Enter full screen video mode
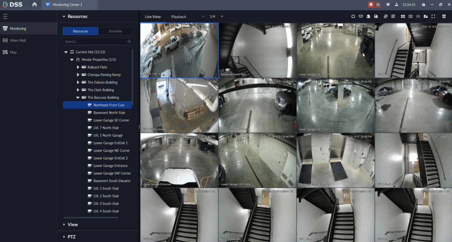 [433, 16]
